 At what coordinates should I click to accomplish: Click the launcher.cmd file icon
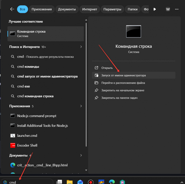(13, 135)
